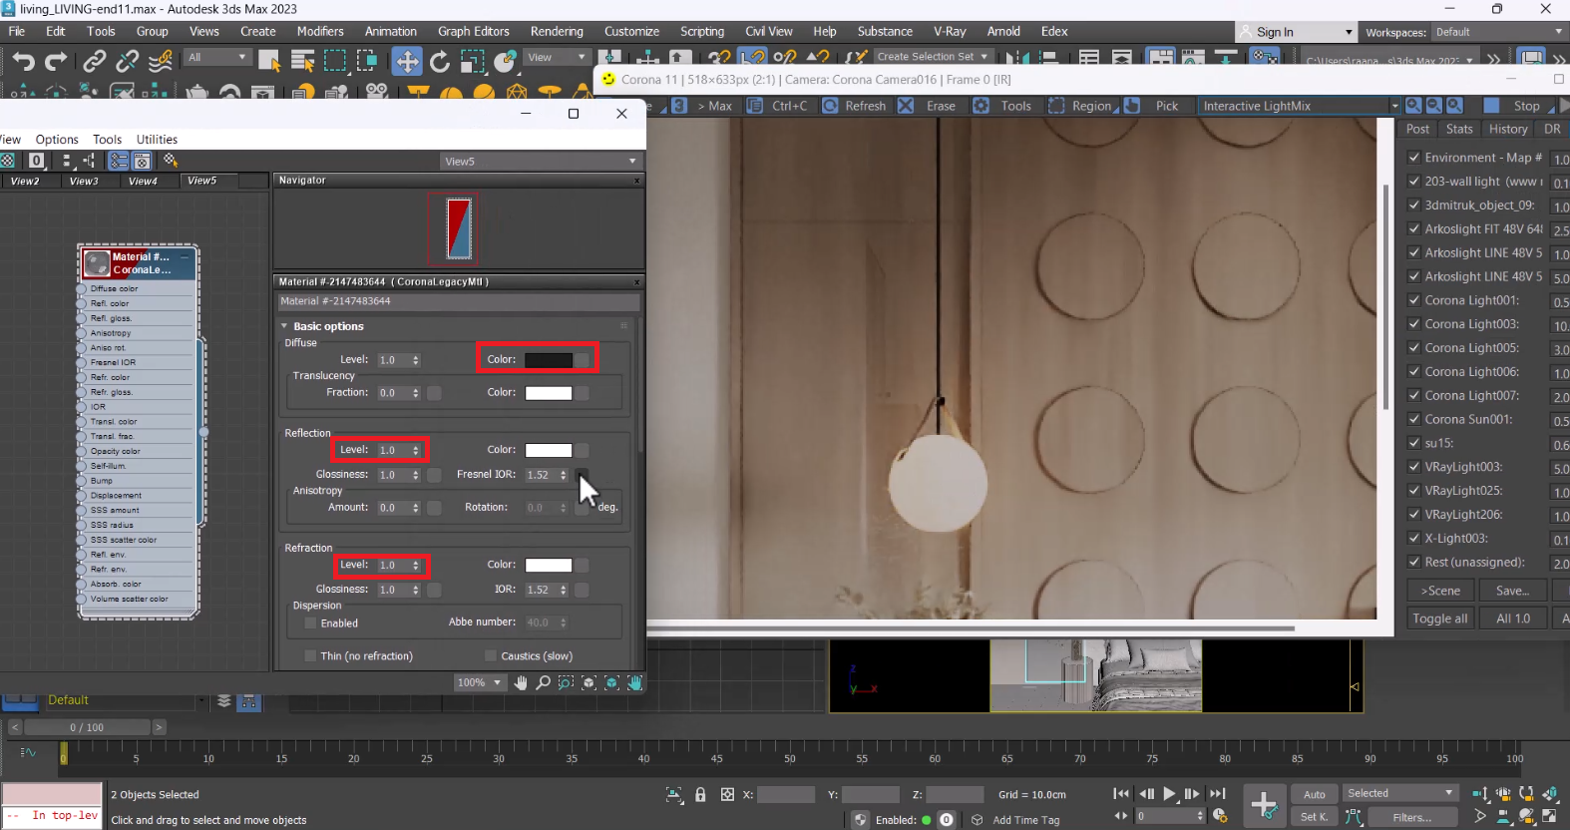Open the History tab in Corona frame buffer
Screen dimensions: 1570x830
click(x=1508, y=129)
